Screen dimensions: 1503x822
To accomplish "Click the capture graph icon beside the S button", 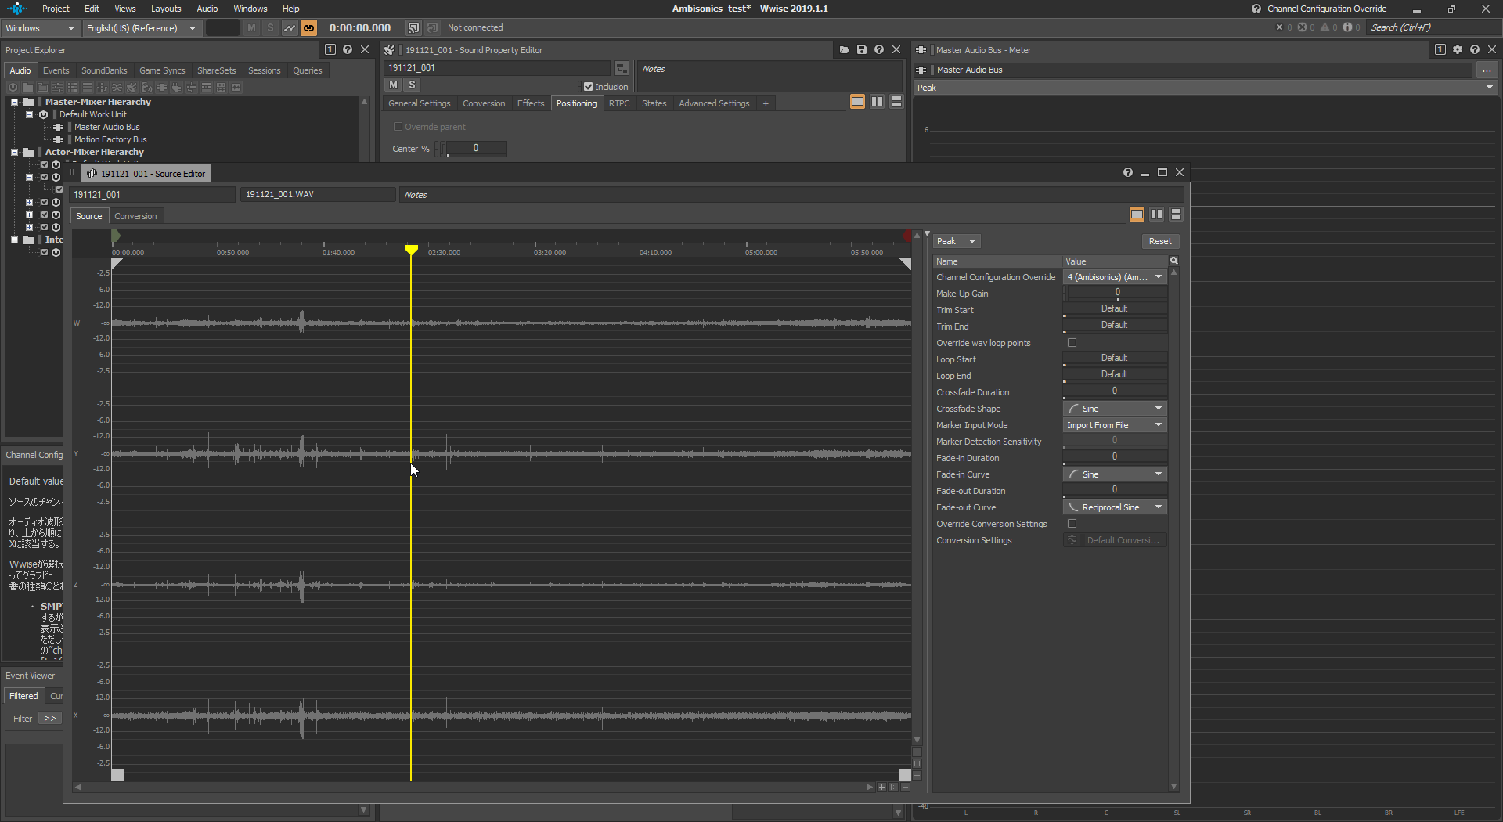I will 290,28.
